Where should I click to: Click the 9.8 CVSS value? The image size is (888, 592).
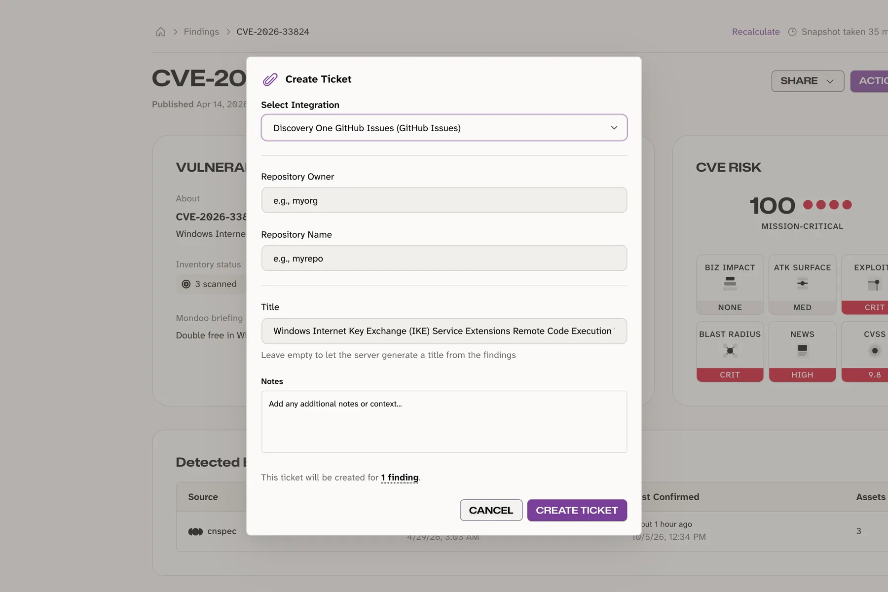click(875, 375)
